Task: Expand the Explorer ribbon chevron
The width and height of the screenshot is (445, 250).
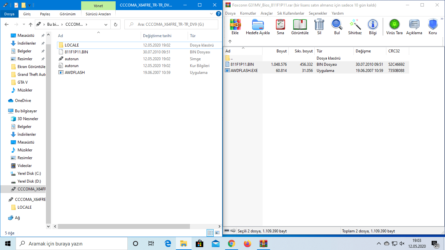Action: (211, 14)
